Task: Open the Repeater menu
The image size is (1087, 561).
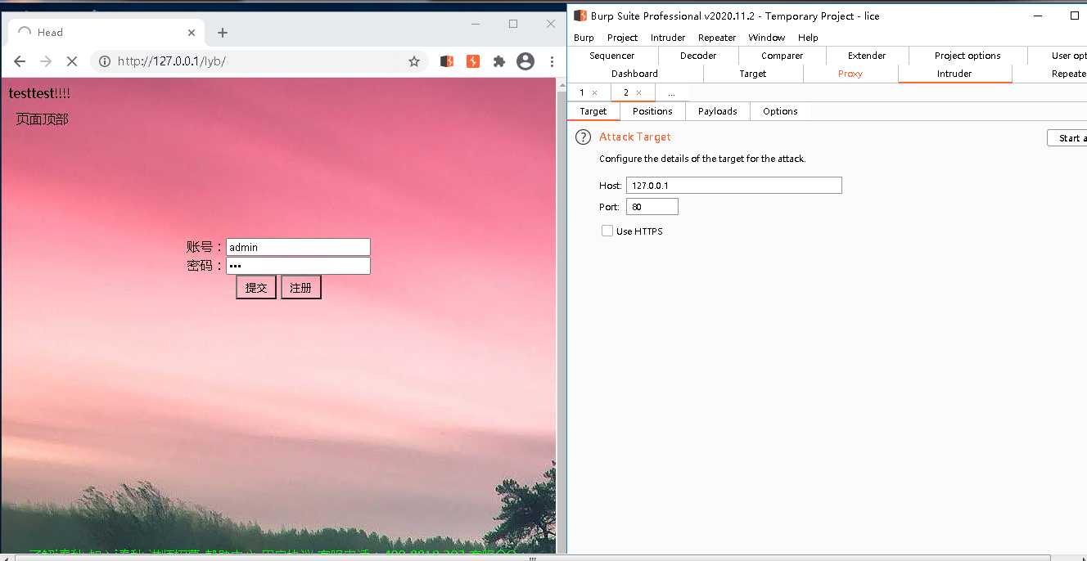Action: [x=717, y=38]
